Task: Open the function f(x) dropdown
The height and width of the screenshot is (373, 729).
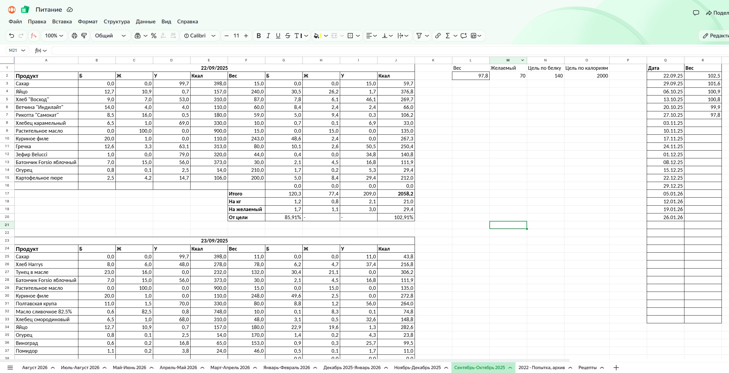Action: pos(41,50)
